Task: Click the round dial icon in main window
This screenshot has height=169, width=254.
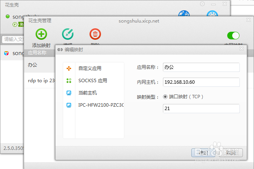Action: tap(212, 14)
